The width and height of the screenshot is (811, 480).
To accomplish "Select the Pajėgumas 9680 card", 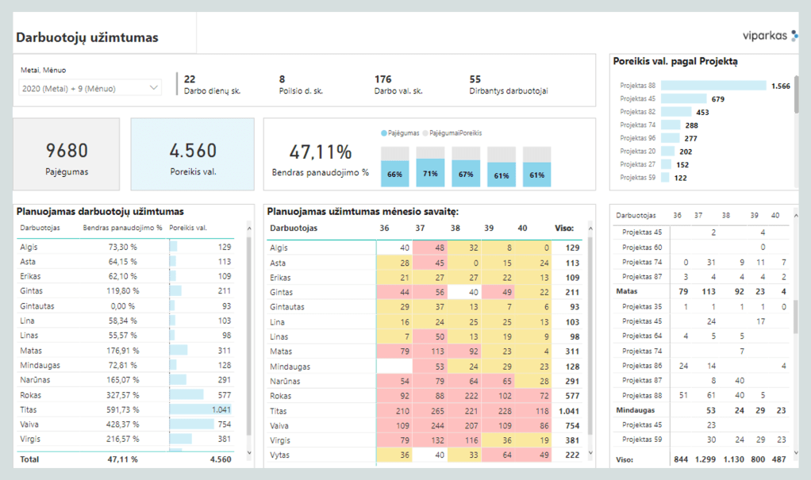I will (x=67, y=155).
